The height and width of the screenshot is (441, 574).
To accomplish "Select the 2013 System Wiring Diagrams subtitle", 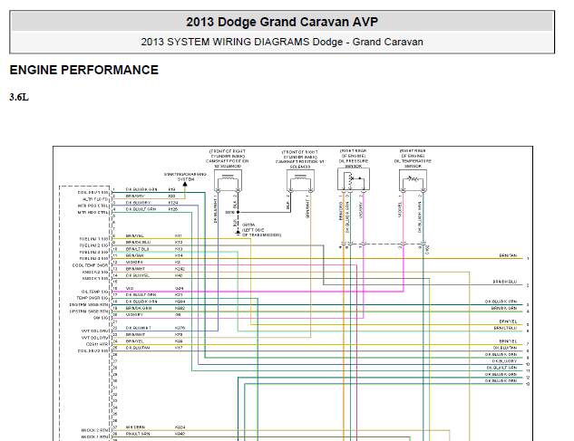I will [282, 42].
